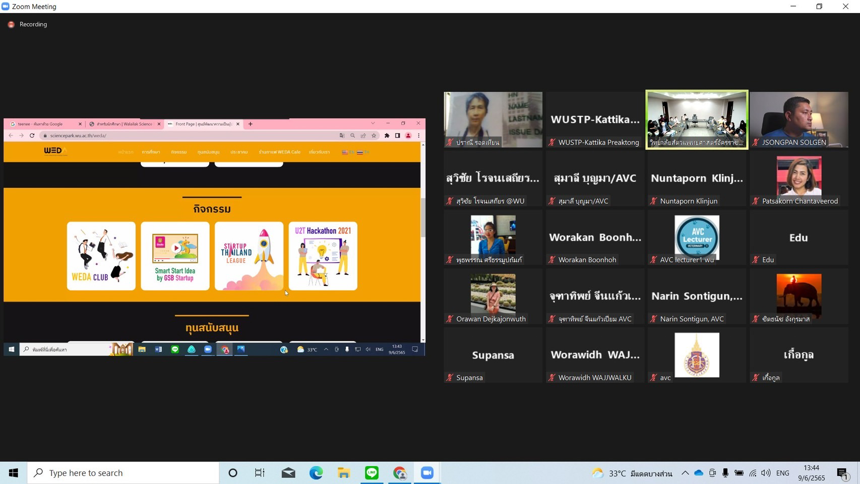Select the AVC lecturer1 wu participant tile

tap(697, 237)
